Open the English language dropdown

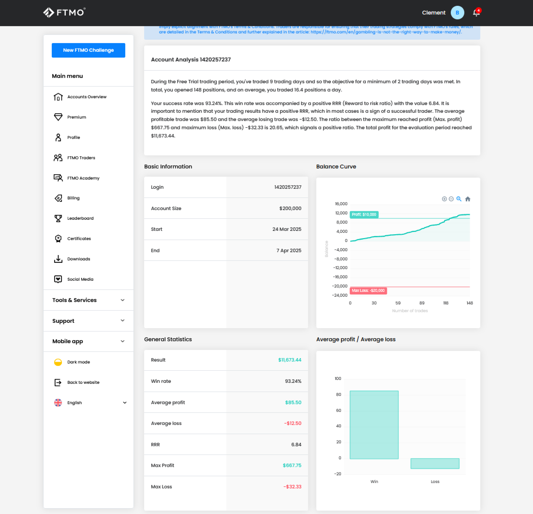point(90,403)
